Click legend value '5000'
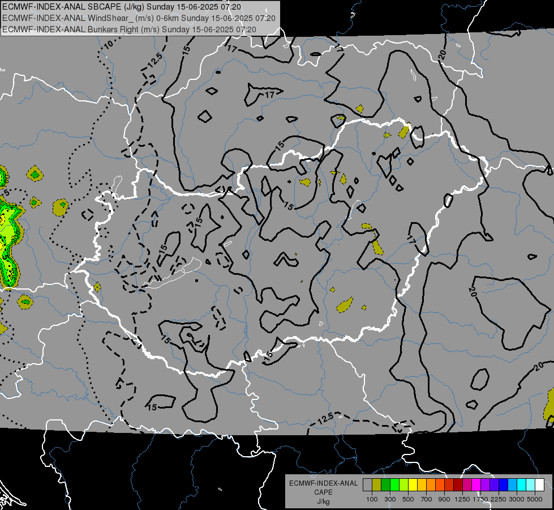Viewport: 554px width, 510px height. coord(535,499)
